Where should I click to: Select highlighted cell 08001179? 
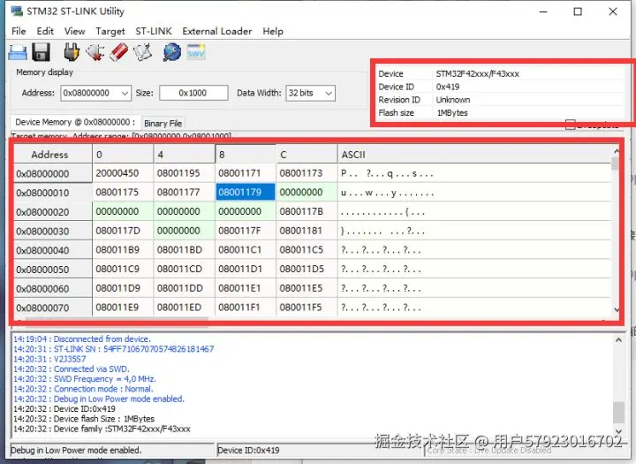(x=246, y=192)
